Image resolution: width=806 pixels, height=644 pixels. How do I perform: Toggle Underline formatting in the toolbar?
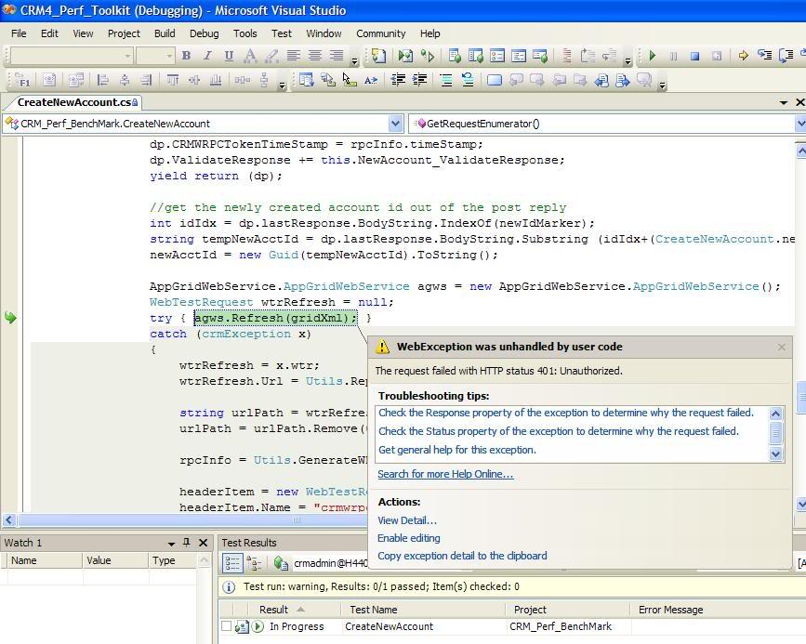(229, 56)
